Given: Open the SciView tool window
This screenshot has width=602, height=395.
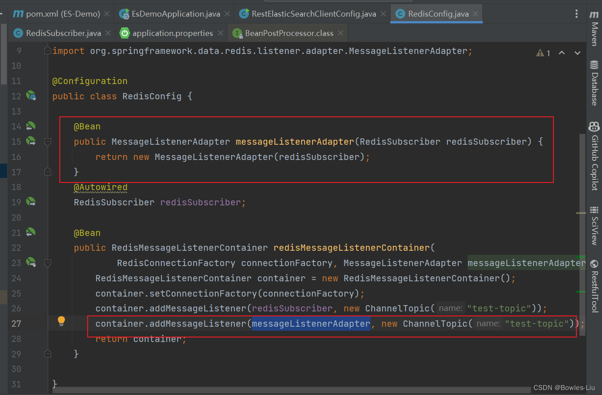Looking at the screenshot, I should pos(594,225).
